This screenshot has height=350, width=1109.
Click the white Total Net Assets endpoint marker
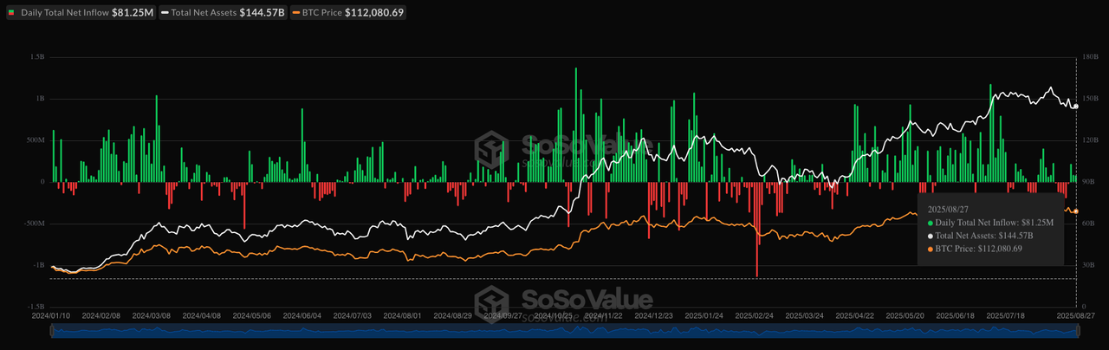click(1075, 107)
